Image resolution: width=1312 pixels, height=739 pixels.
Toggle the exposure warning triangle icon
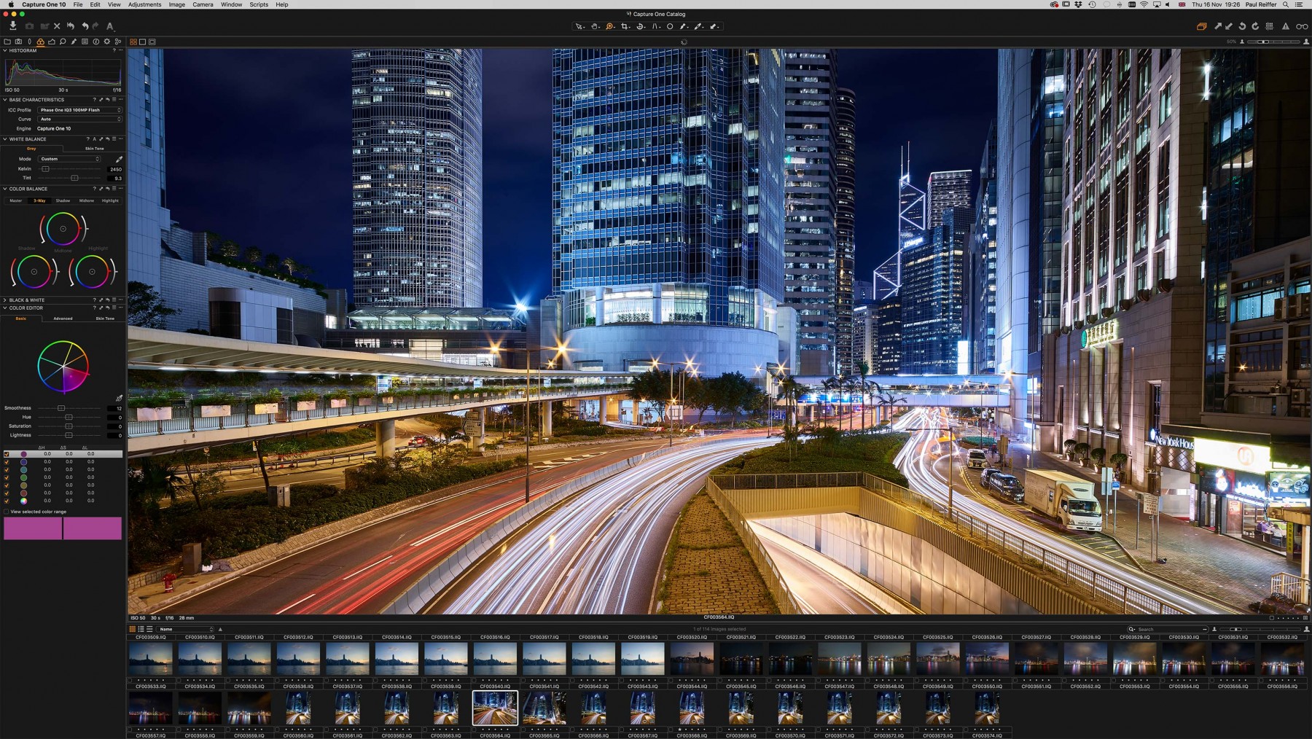click(x=1287, y=26)
